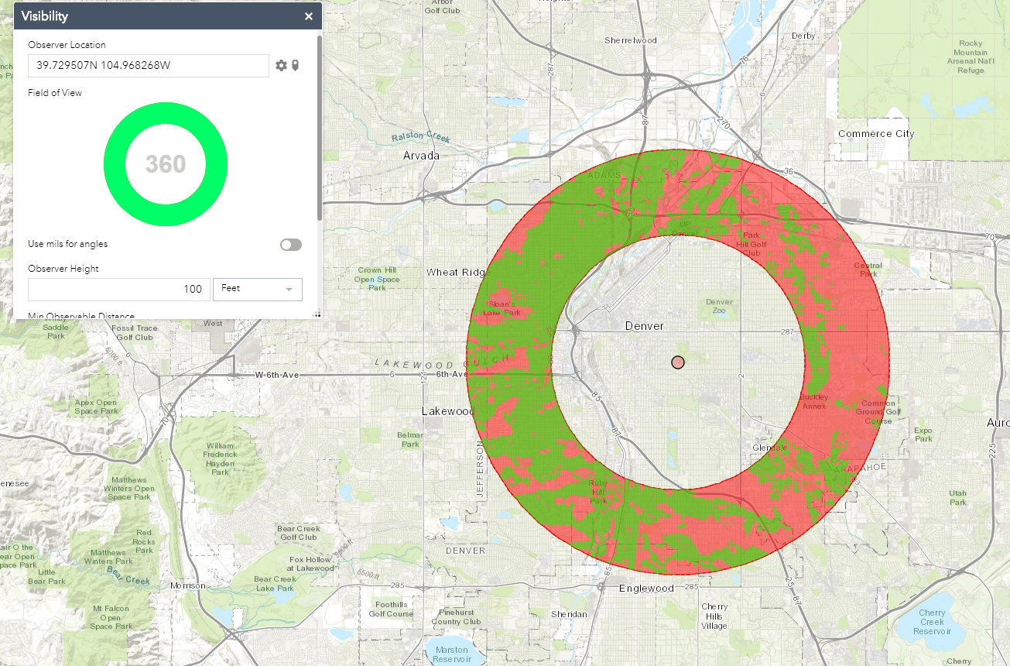Click the Denver Zoo map label
Viewport: 1010px width, 666px height.
[720, 306]
